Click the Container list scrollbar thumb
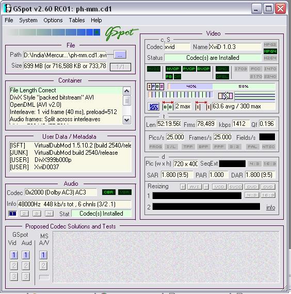Screen dimensions: 291x294 point(126,101)
